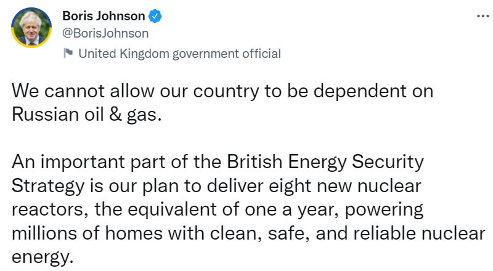Open the @BorisJohnson handle link
Viewport: 493px width, 271px height.
pyautogui.click(x=105, y=33)
